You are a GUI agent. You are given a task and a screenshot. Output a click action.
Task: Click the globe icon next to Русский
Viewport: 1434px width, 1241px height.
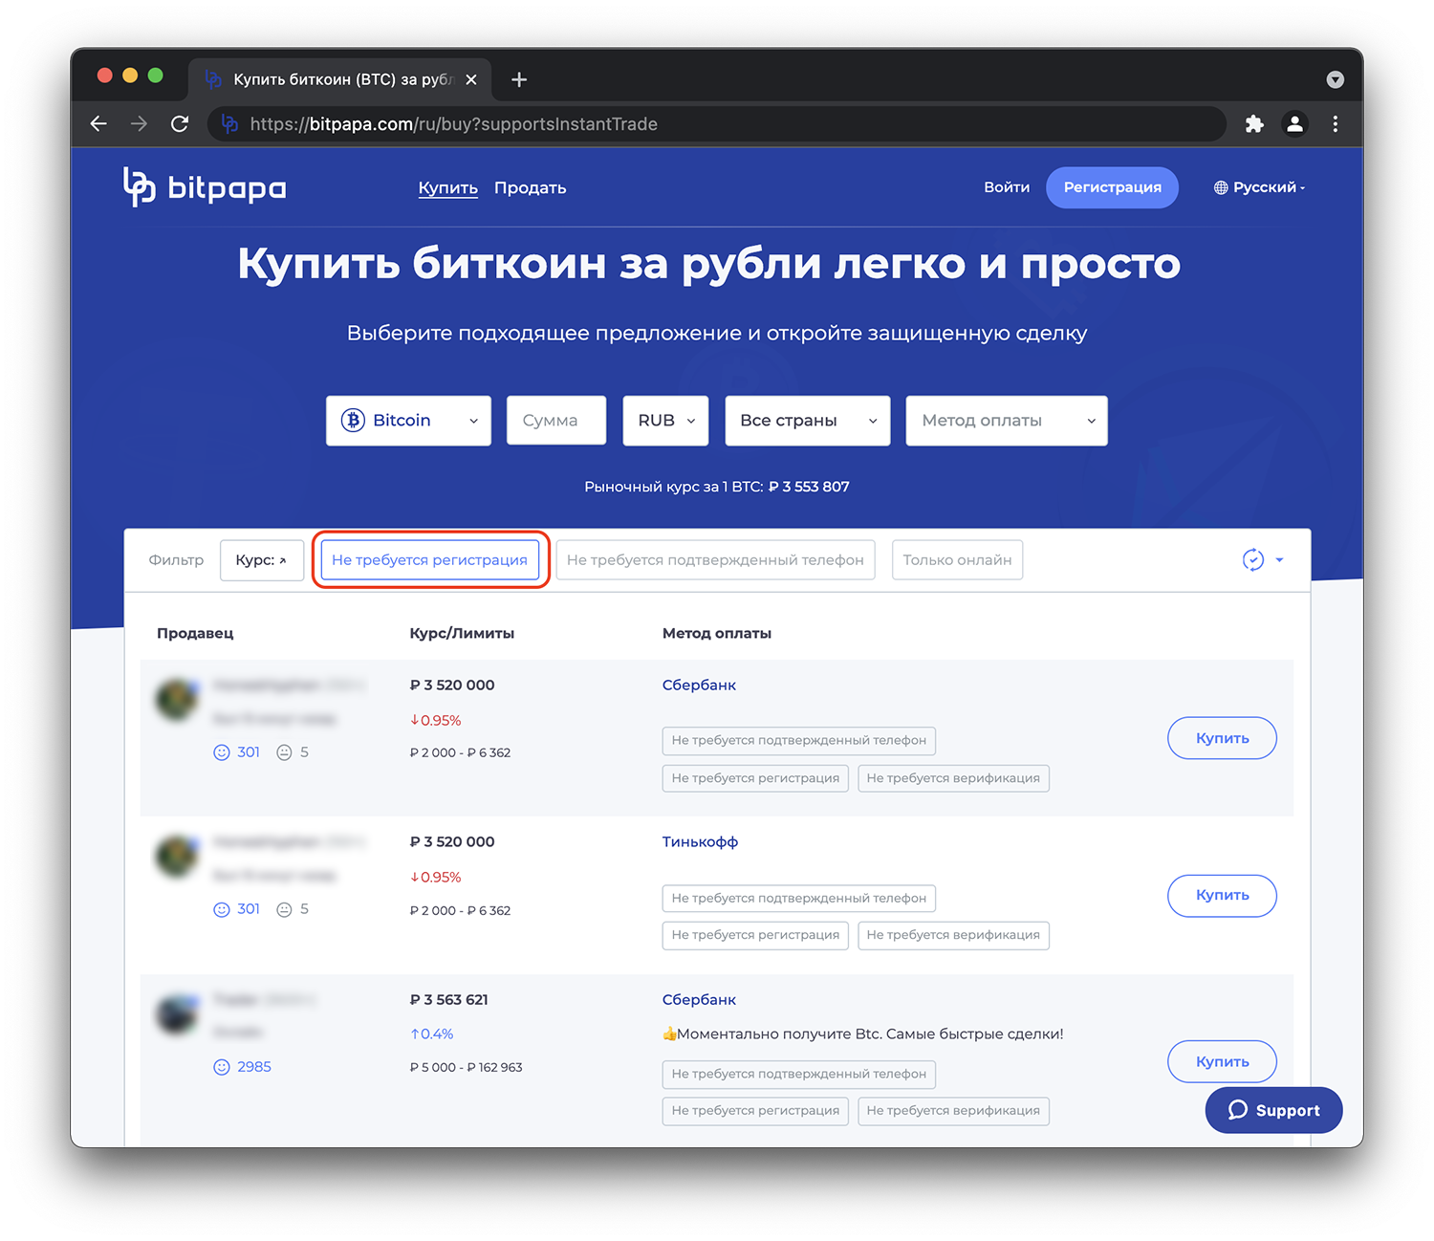click(x=1221, y=187)
